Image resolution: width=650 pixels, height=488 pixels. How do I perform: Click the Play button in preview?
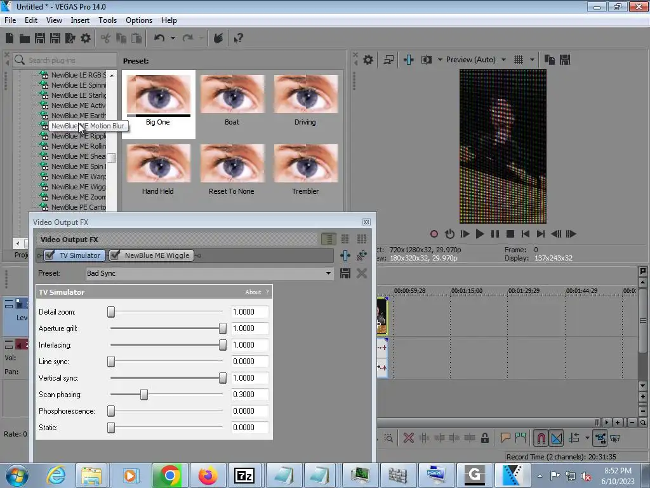tap(480, 234)
